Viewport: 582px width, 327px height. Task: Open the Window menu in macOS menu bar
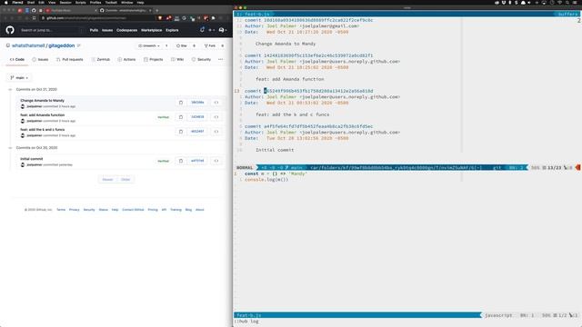[x=127, y=2]
